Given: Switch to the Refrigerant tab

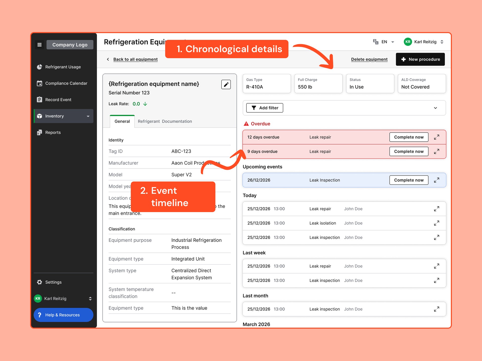Looking at the screenshot, I should 149,121.
